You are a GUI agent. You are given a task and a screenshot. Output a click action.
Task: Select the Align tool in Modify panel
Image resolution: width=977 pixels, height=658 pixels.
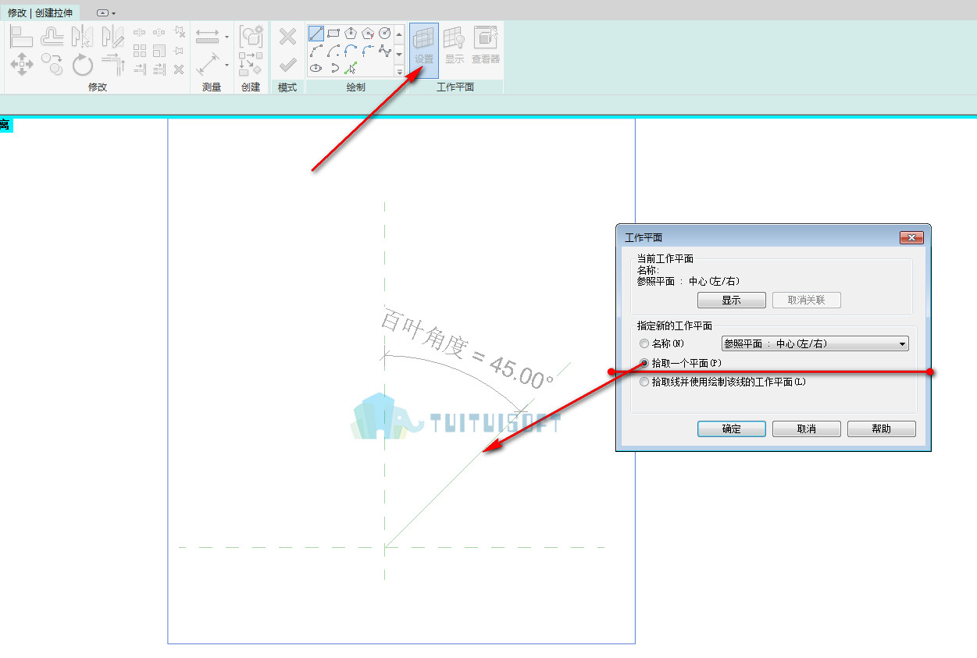(x=21, y=37)
